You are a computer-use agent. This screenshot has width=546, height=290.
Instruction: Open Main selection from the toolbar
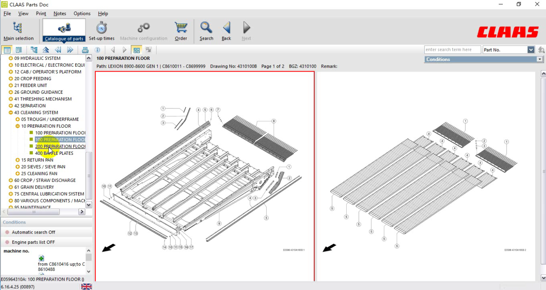[18, 31]
